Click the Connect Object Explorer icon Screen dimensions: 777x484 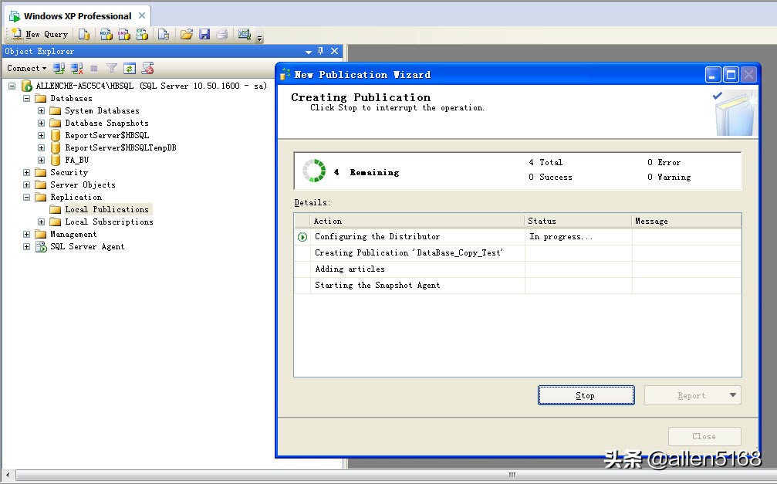(59, 68)
